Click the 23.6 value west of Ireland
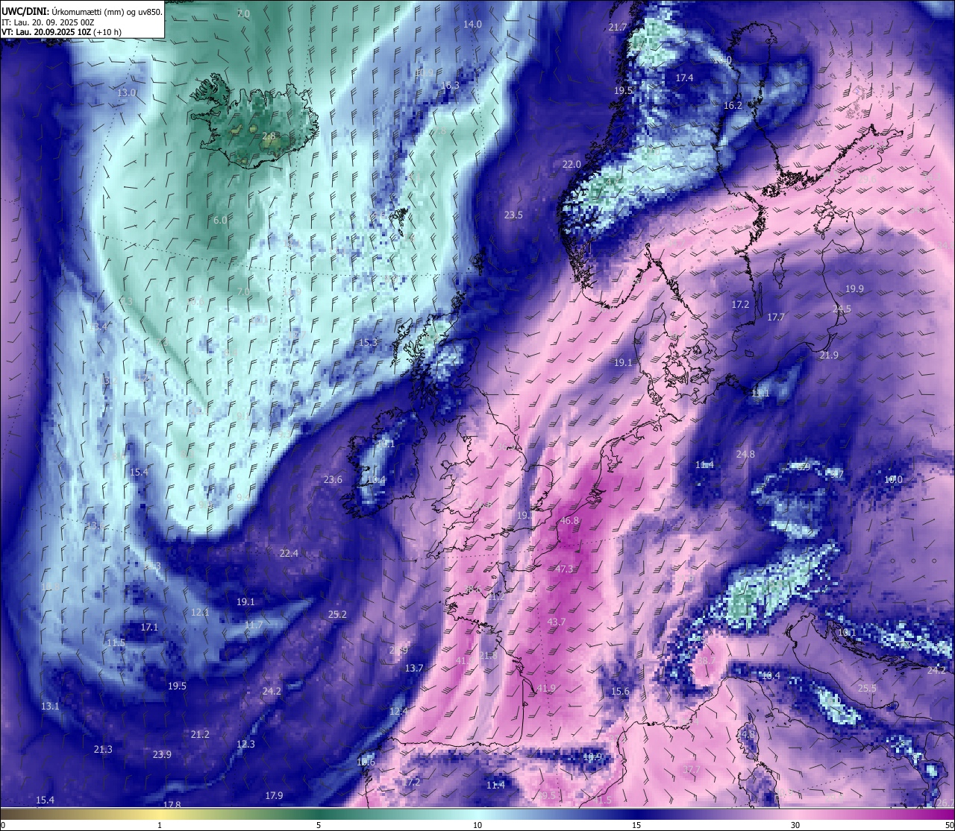Viewport: 955px width, 831px height. [333, 479]
